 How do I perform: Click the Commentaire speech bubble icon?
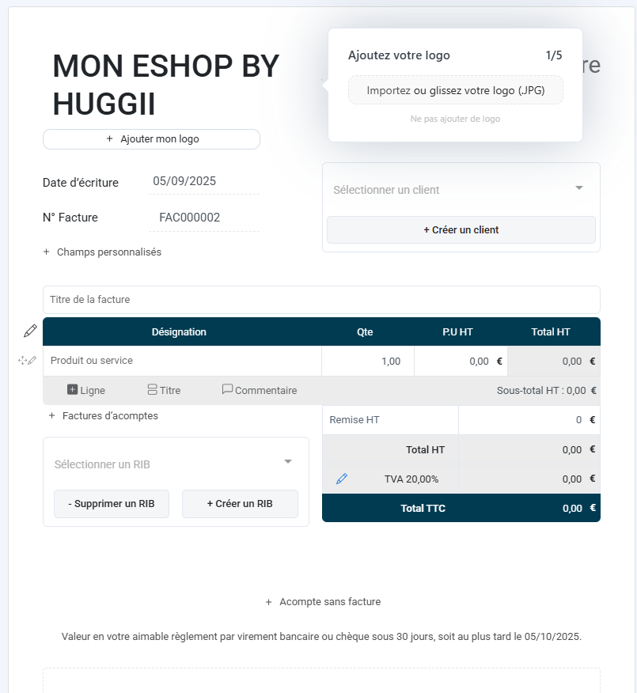[x=227, y=389]
